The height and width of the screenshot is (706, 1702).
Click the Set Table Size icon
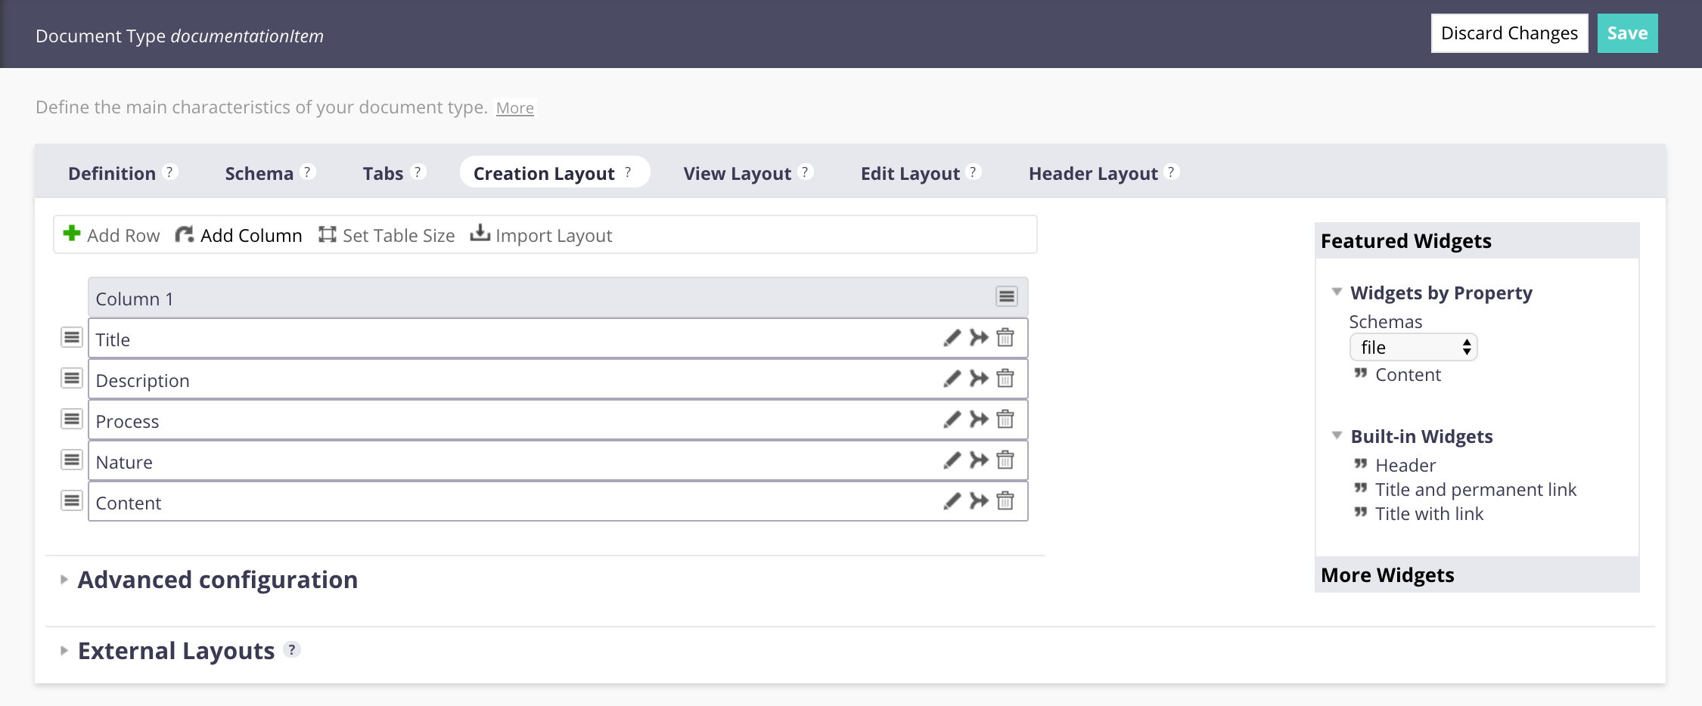[327, 234]
